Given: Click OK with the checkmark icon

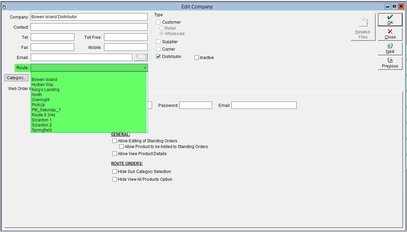Looking at the screenshot, I should click(x=390, y=20).
